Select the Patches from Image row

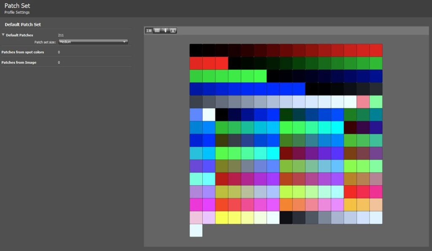point(19,63)
